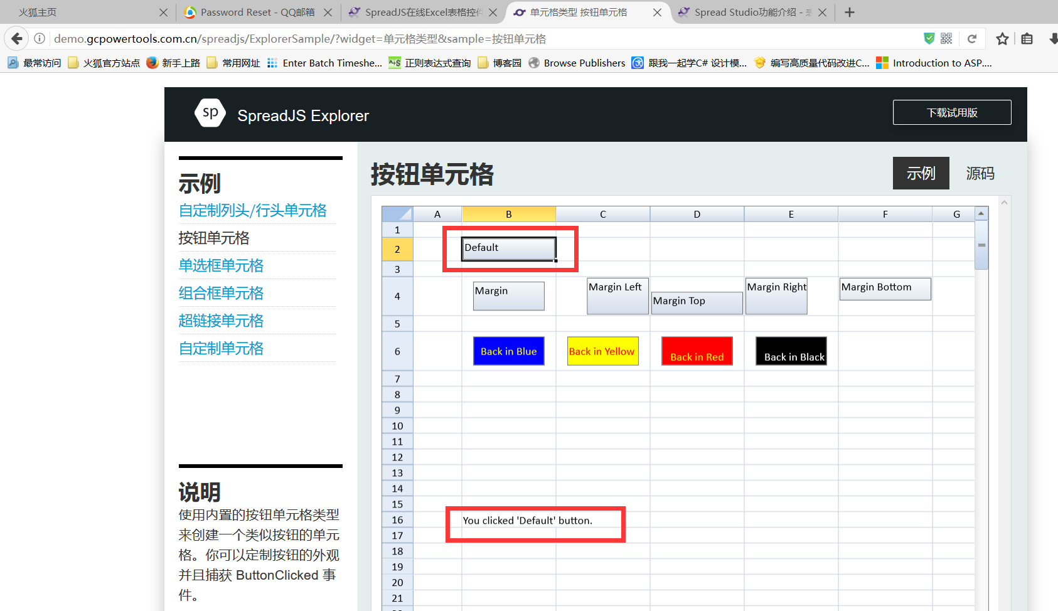Open Introduction to ASP.... bookmark
Screen dimensions: 1058x611
click(934, 63)
